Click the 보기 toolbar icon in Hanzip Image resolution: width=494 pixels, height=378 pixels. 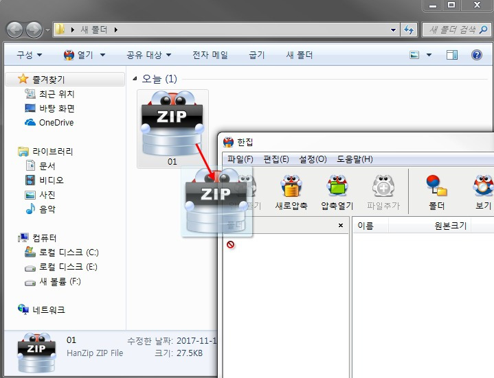(x=483, y=192)
